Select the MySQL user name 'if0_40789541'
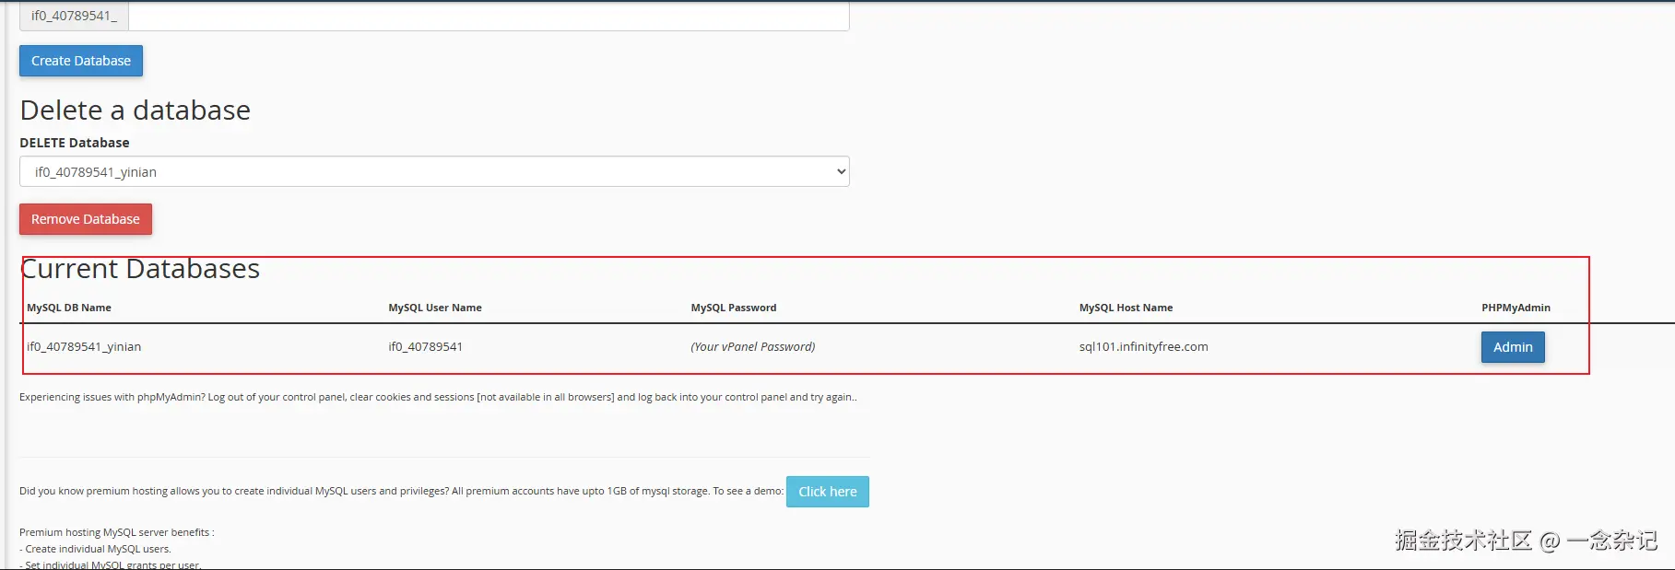1675x570 pixels. pos(426,347)
